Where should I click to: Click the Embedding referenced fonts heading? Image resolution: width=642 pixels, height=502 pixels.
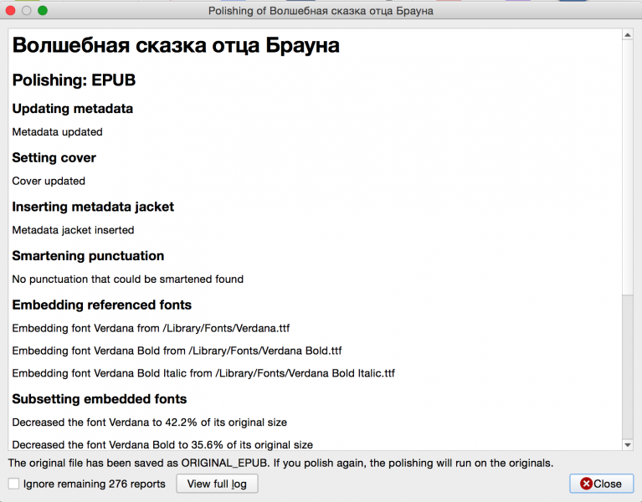(101, 305)
